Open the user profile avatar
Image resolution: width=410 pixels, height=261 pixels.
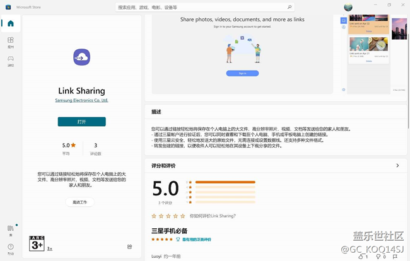[x=348, y=7]
